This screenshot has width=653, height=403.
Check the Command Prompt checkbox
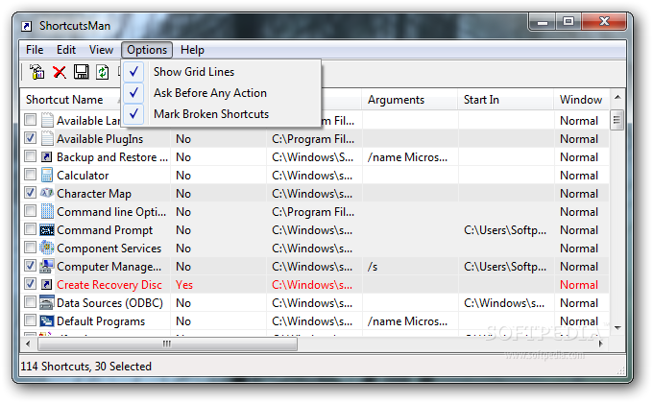(x=30, y=229)
